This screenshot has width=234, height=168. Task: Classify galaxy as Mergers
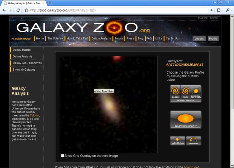tap(193, 141)
